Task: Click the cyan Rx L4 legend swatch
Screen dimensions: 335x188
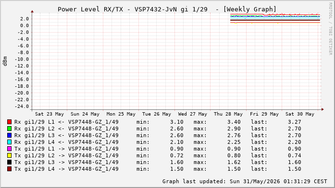Action: coord(9,142)
